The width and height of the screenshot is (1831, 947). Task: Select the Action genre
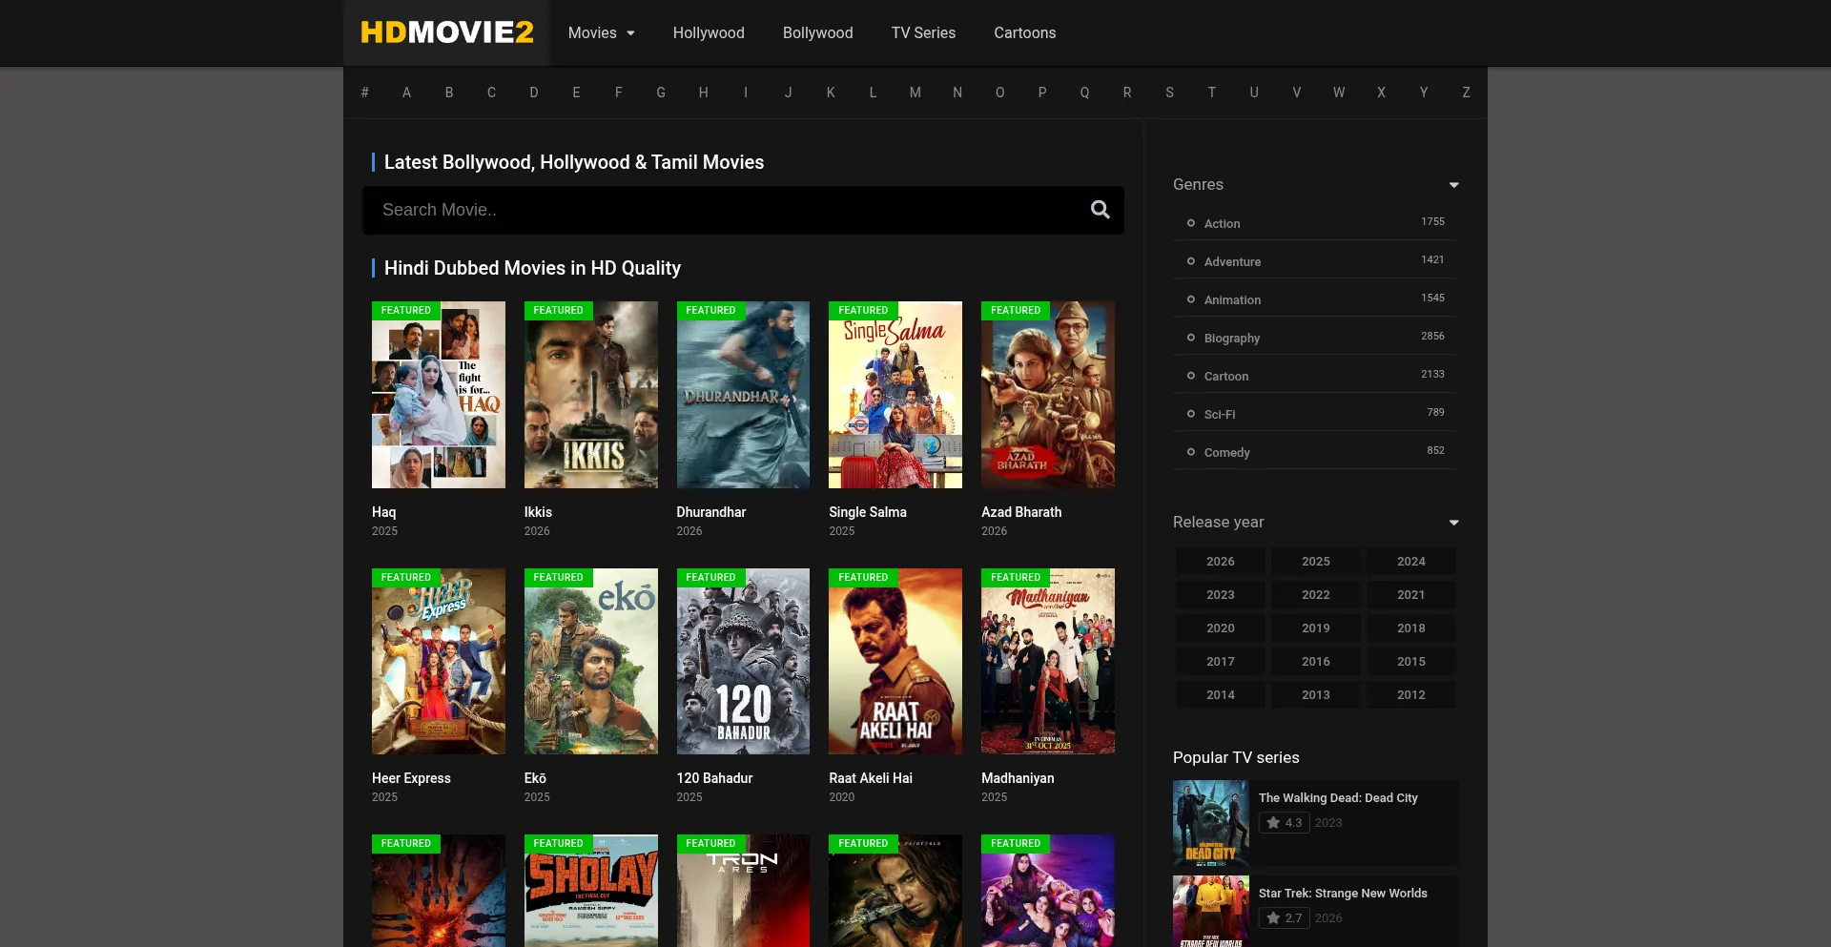(1222, 223)
